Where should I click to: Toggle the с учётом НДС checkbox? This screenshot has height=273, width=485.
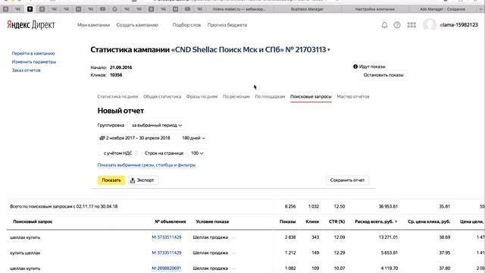coord(100,153)
